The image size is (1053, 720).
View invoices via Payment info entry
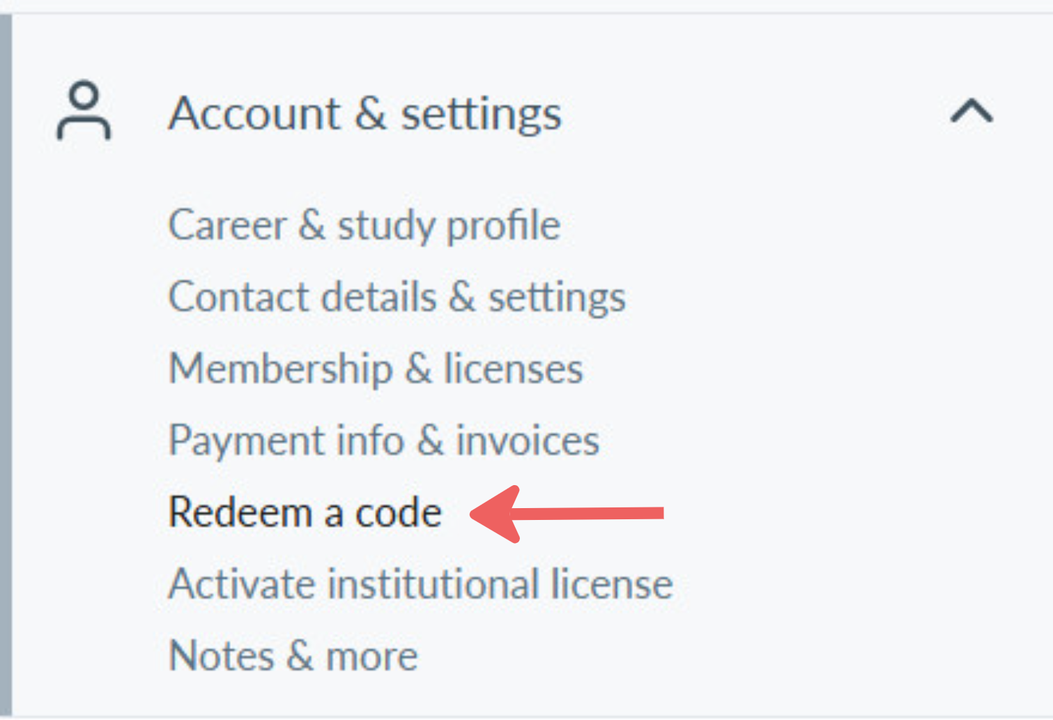coord(384,441)
